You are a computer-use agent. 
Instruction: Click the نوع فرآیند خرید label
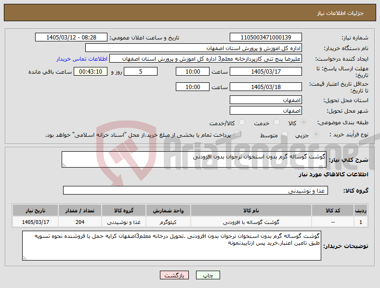point(349,134)
